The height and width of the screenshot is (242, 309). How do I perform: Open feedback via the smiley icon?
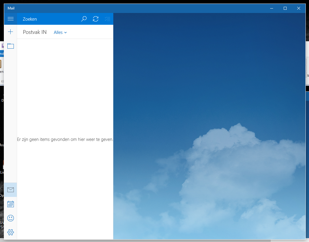pos(11,218)
